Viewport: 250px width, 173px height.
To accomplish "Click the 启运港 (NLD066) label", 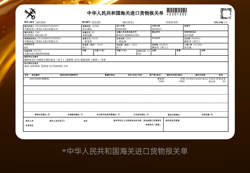I will [192, 38].
